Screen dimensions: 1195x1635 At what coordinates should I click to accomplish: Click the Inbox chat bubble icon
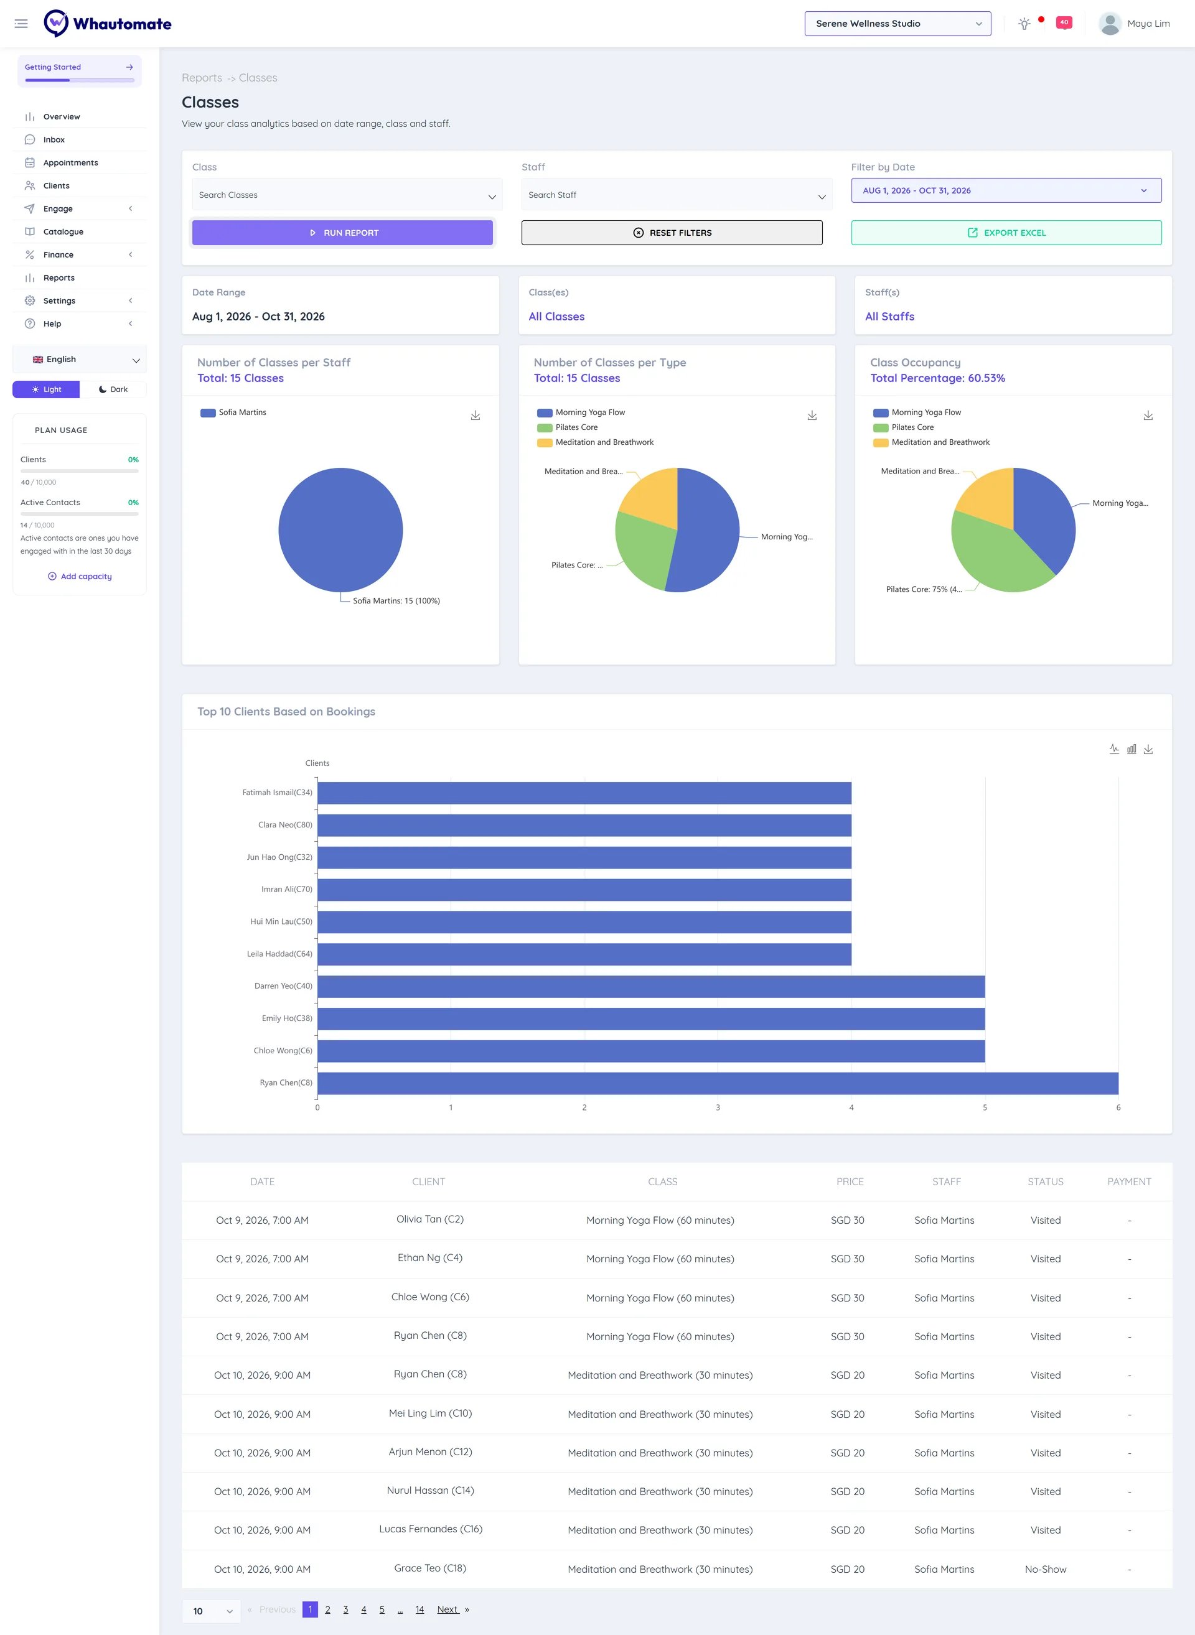point(30,139)
